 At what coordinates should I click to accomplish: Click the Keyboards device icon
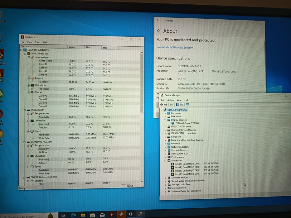[169, 137]
